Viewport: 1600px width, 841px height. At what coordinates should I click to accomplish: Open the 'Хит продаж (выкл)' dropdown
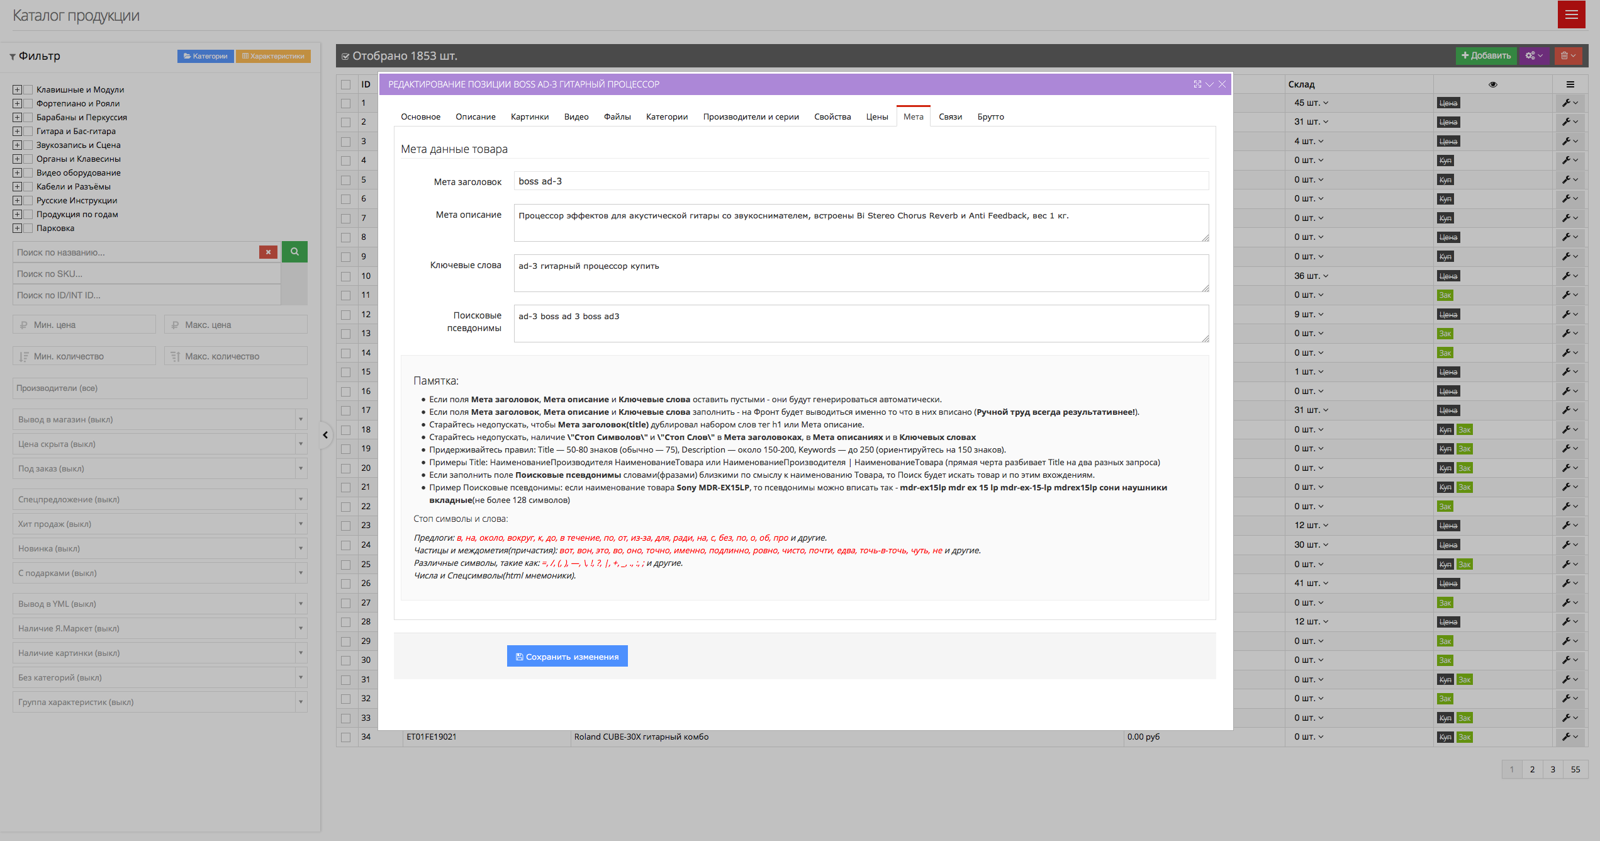coord(160,524)
